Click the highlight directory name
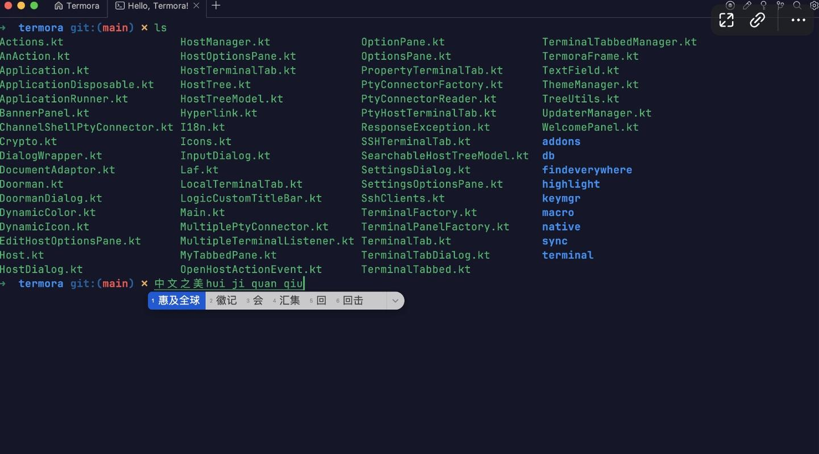Image resolution: width=819 pixels, height=454 pixels. click(571, 184)
